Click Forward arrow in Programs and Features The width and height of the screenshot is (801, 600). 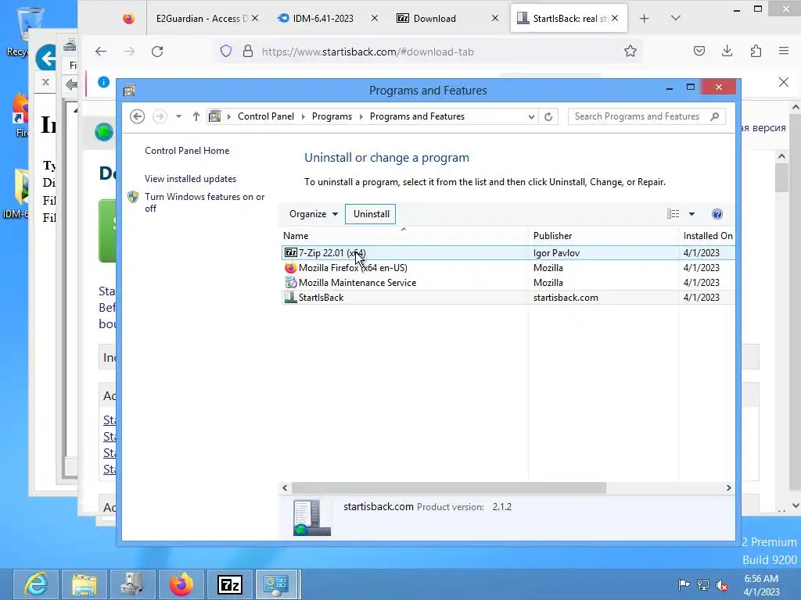point(160,116)
